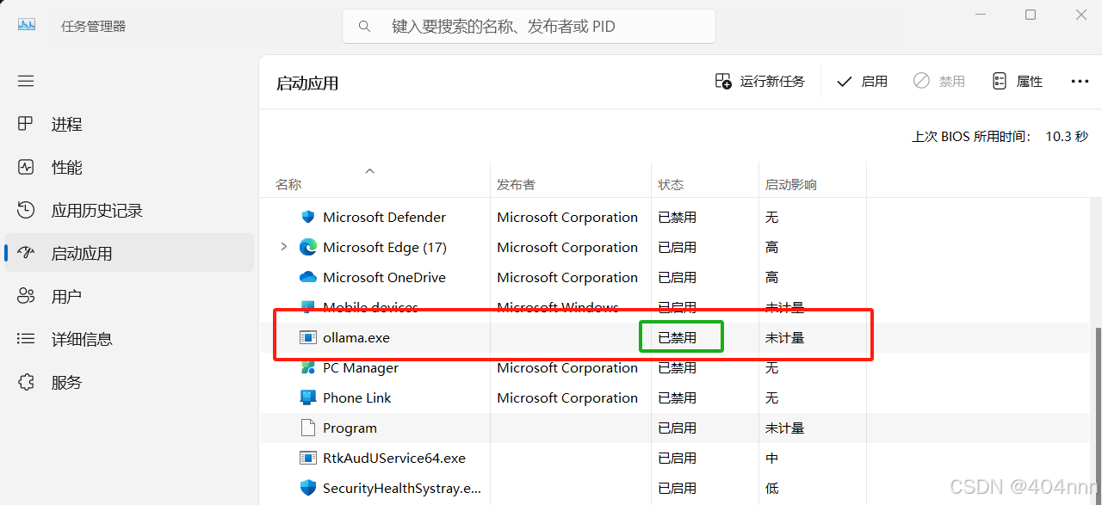Select the Microsoft OneDrive row name
1102x505 pixels.
[x=384, y=277]
